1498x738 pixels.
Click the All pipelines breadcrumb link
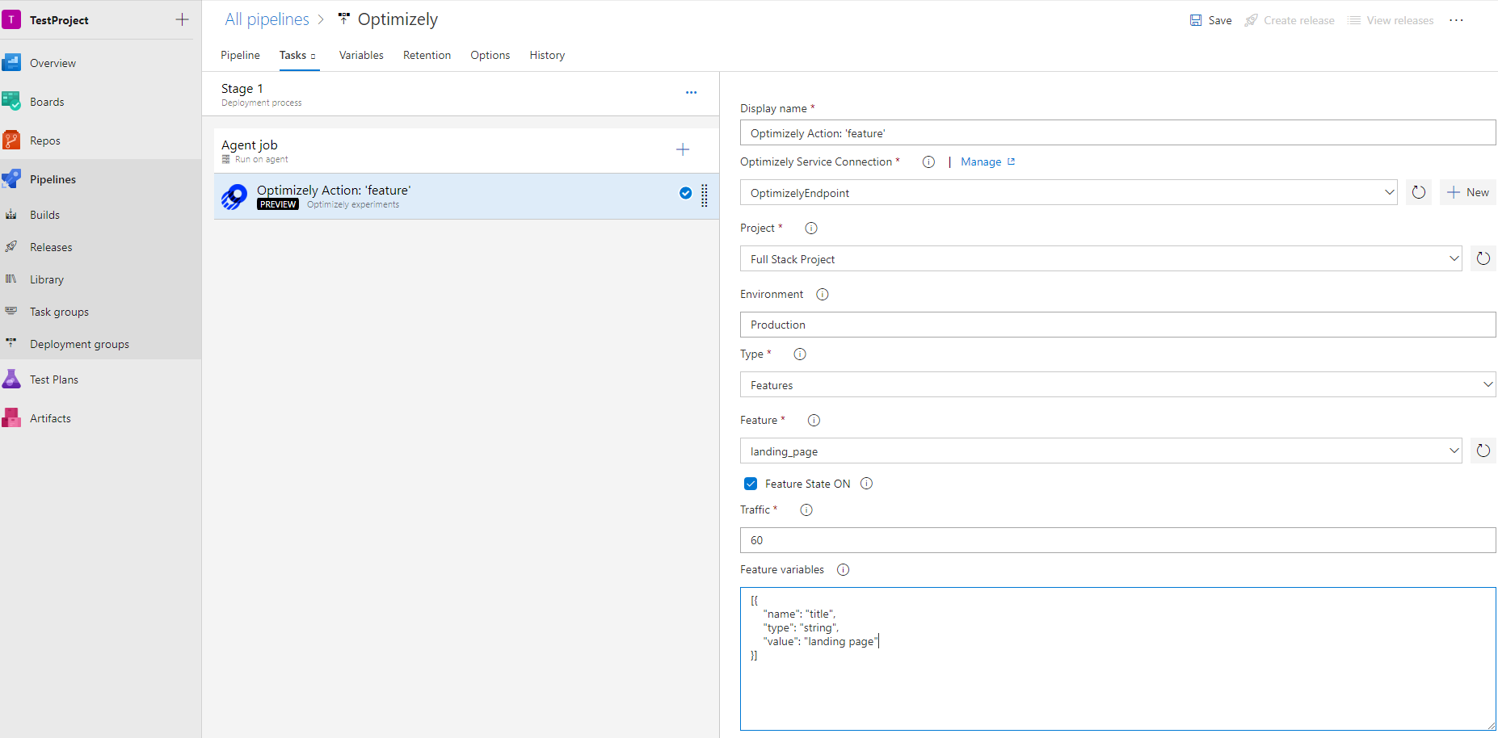(x=267, y=19)
